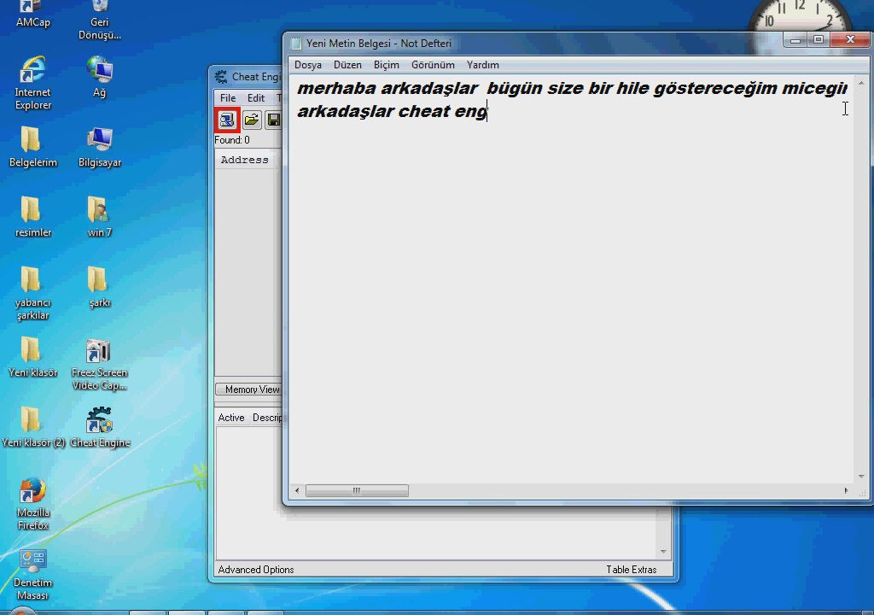Open the Düzen menu in Notepad
The width and height of the screenshot is (874, 615).
[347, 65]
